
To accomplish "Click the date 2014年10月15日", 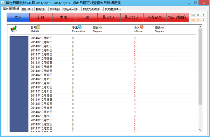I will click(42, 96).
